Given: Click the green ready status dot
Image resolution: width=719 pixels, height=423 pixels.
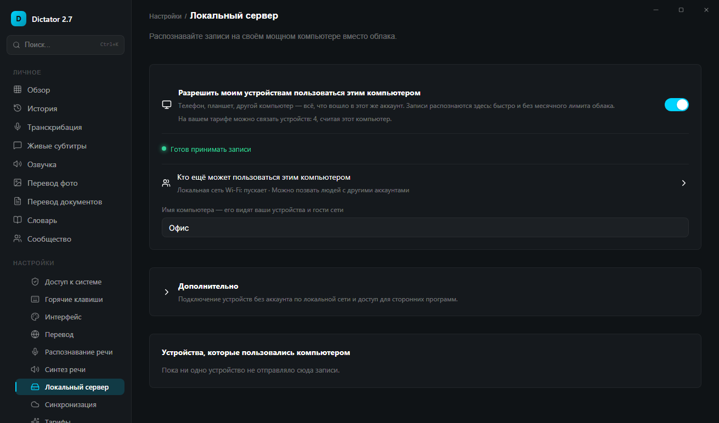Looking at the screenshot, I should 164,148.
